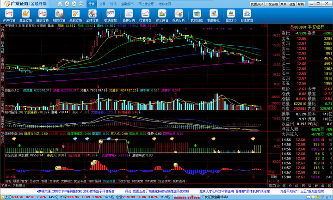Open the 设置 settings button
This screenshot has height=200, width=333.
coord(292,4)
